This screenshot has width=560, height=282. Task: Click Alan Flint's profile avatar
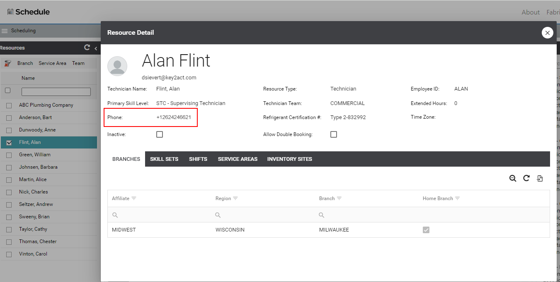pyautogui.click(x=117, y=66)
